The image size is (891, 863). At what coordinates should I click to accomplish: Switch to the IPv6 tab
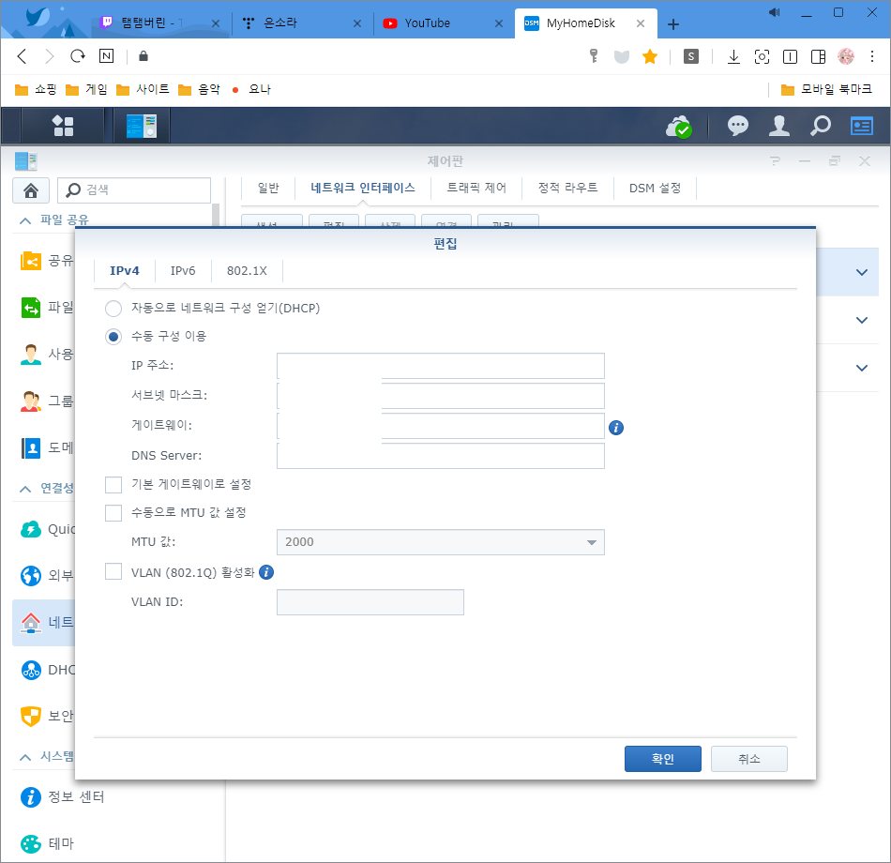point(183,271)
